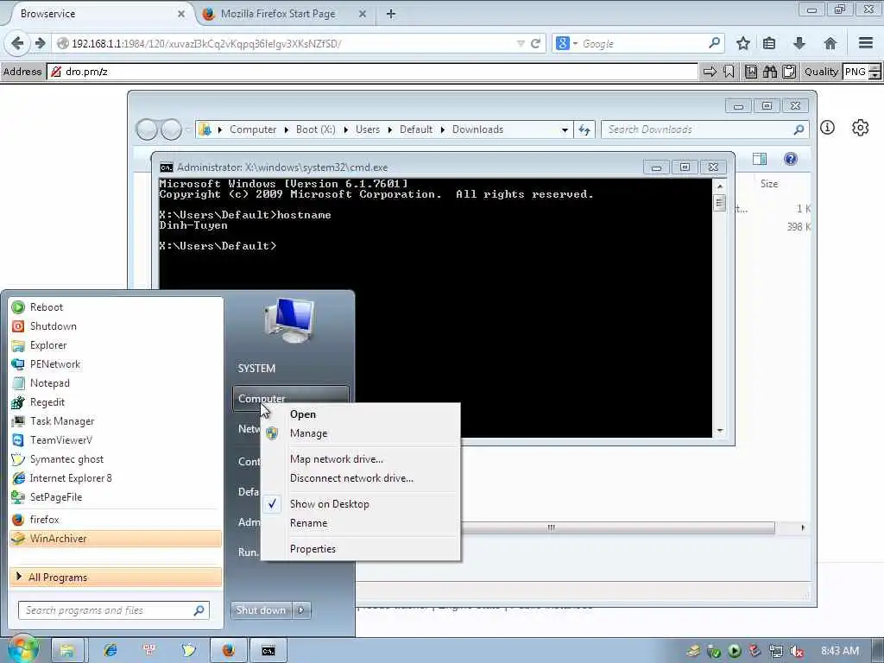Click Browservice go arrow icon
The width and height of the screenshot is (884, 663).
710,72
